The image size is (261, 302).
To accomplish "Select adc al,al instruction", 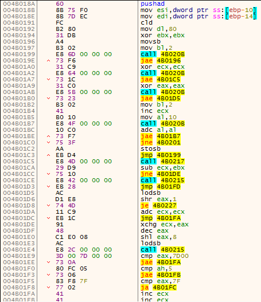I will pos(158,130).
